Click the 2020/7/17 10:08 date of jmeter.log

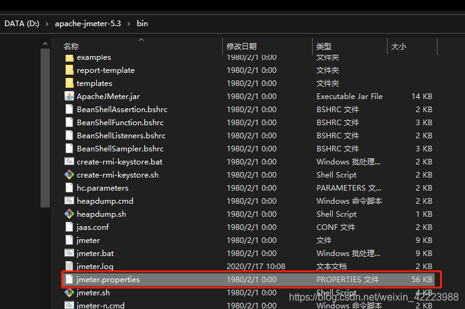(256, 267)
